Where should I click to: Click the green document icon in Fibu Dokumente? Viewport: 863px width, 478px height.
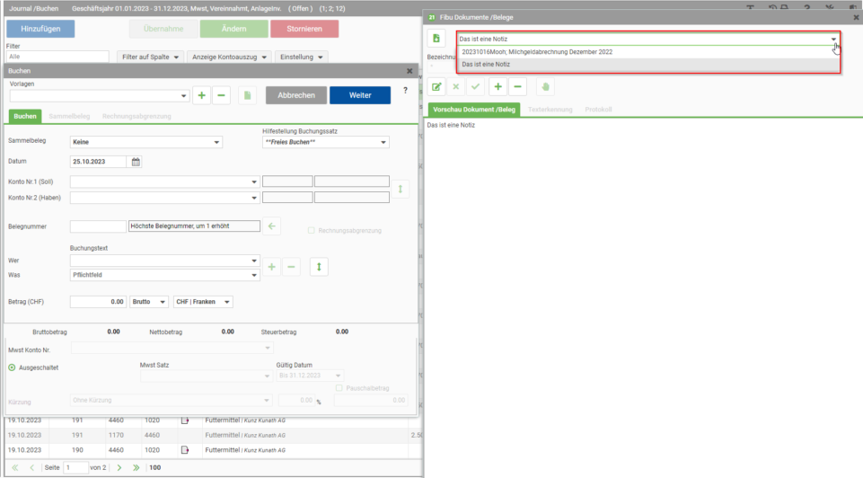pyautogui.click(x=436, y=39)
